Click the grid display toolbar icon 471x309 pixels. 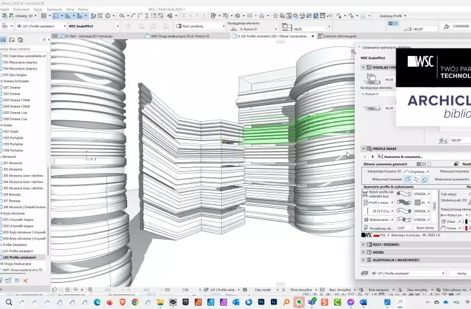click(44, 16)
